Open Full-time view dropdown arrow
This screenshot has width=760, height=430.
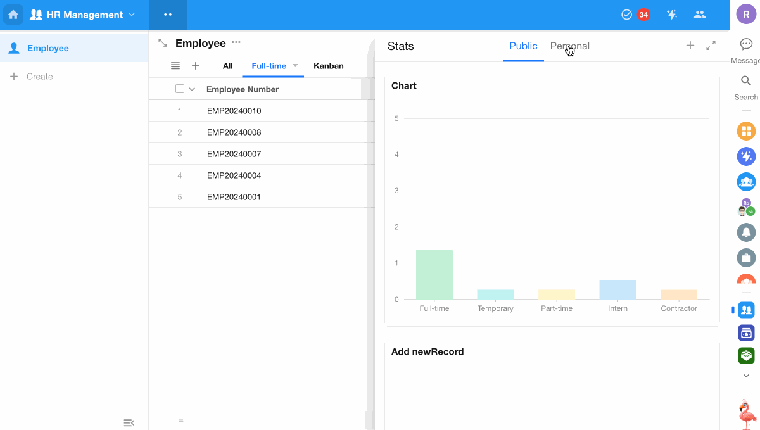(295, 66)
